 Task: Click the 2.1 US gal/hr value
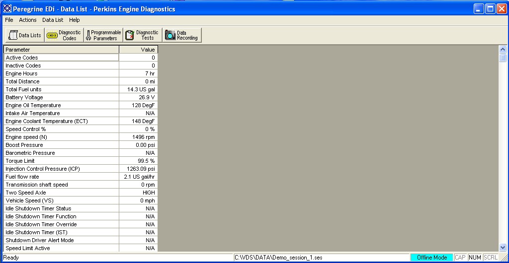point(139,177)
